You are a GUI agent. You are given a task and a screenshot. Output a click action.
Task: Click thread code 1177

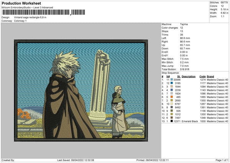point(203,83)
